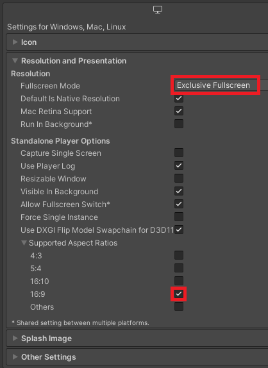Check the 16:10 aspect ratio box
The height and width of the screenshot is (368, 268).
coord(179,281)
